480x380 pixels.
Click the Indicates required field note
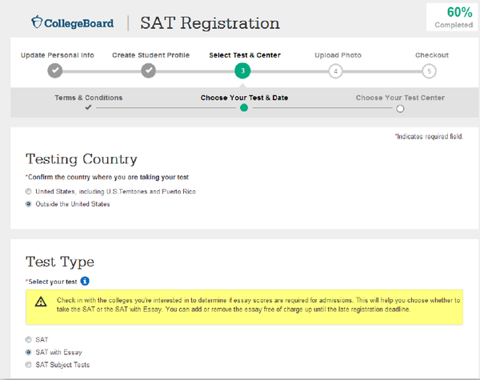click(x=429, y=136)
